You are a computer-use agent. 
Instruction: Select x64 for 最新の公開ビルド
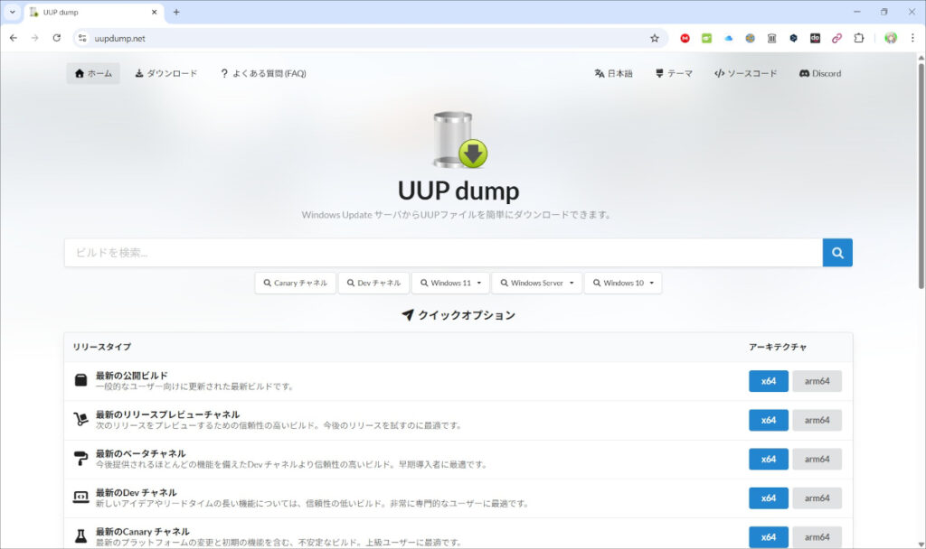[768, 381]
